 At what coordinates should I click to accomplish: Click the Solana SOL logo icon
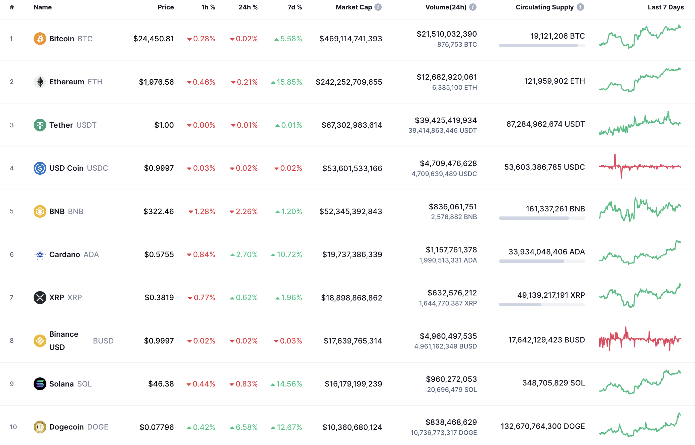(x=40, y=384)
